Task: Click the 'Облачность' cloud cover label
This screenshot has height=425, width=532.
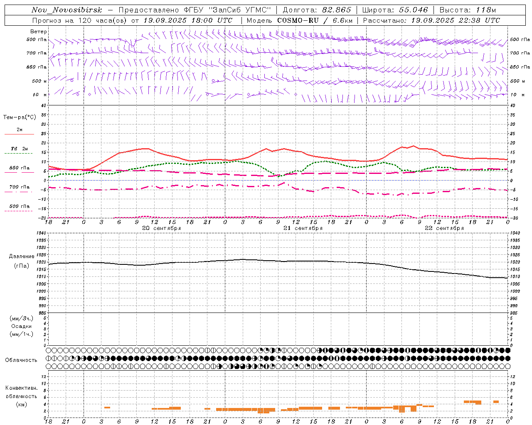Action: pos(21,360)
